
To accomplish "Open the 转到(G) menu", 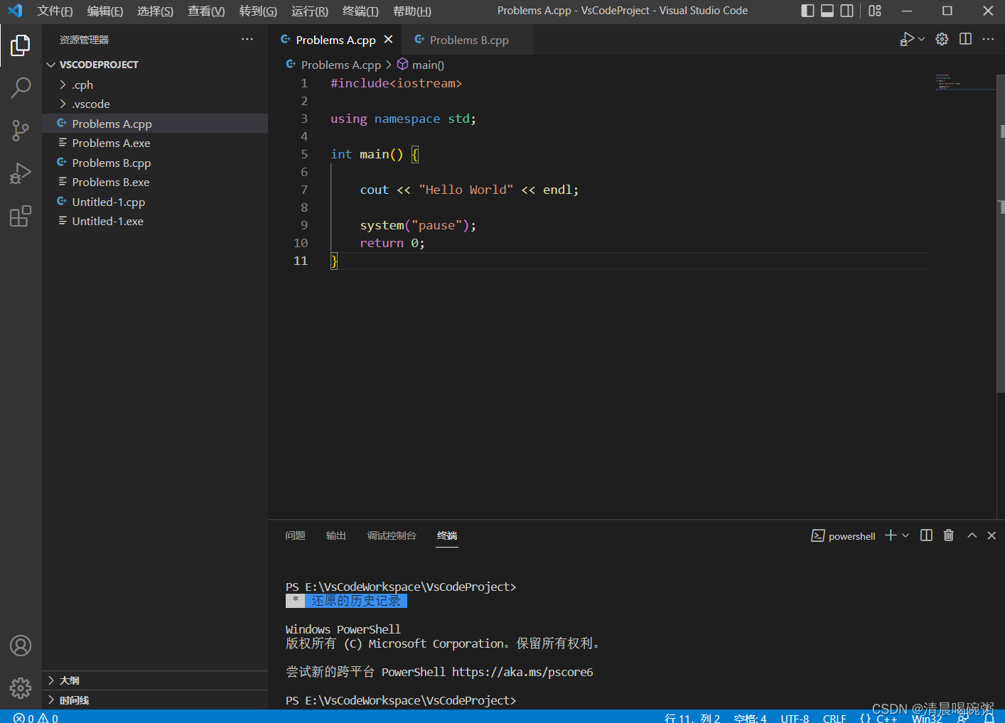I will pyautogui.click(x=258, y=11).
